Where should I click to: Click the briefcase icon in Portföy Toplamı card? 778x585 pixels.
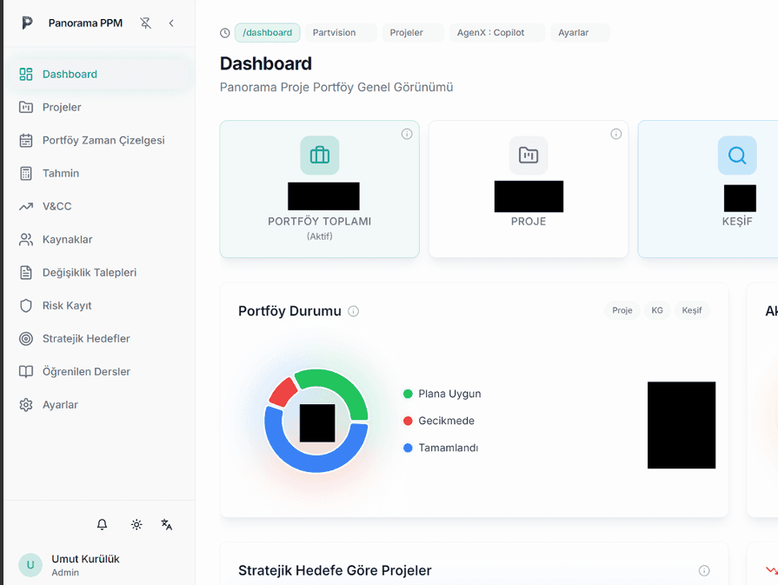click(320, 156)
